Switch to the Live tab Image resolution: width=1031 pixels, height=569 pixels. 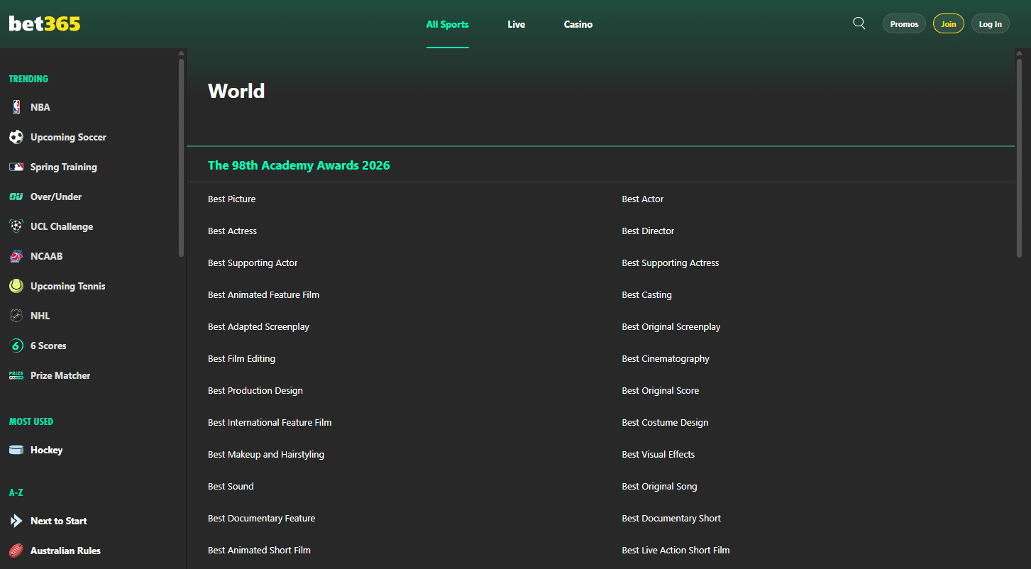pos(516,24)
